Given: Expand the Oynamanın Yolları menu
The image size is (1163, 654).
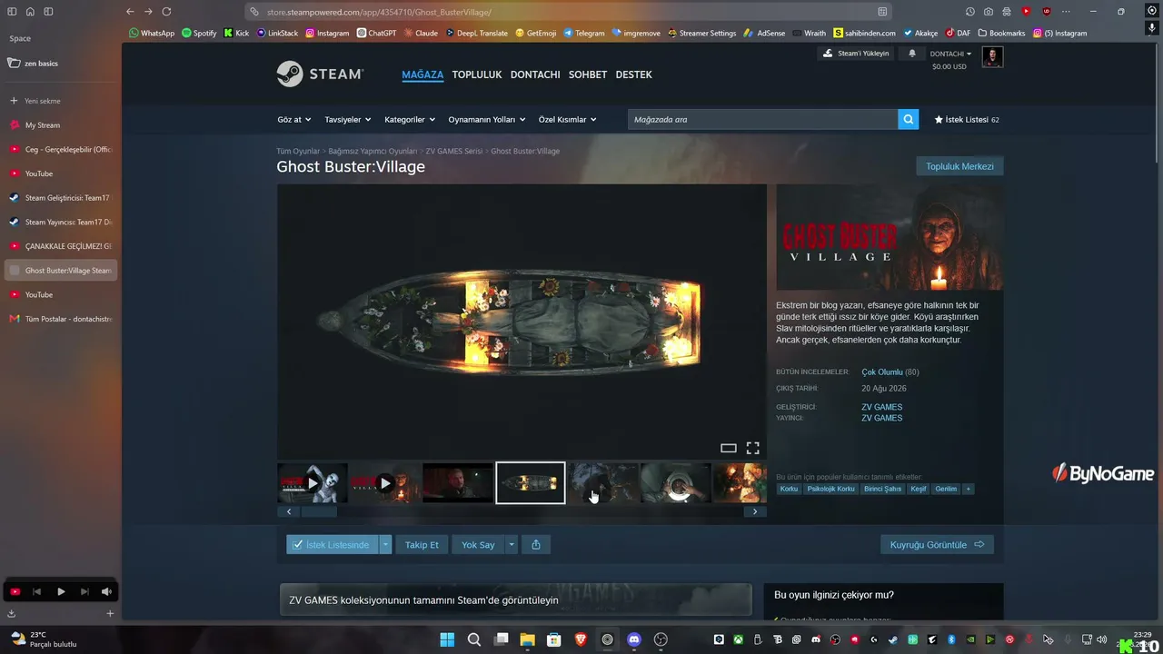Looking at the screenshot, I should point(488,119).
